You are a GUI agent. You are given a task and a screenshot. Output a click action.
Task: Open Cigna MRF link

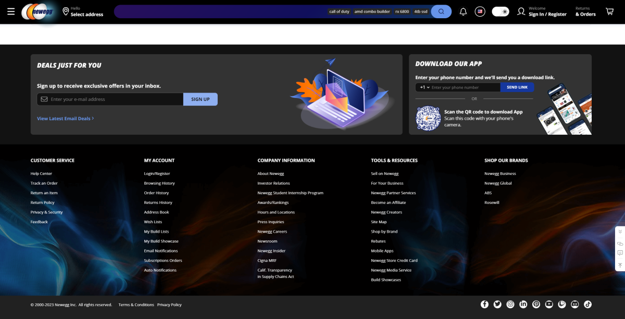tap(267, 260)
